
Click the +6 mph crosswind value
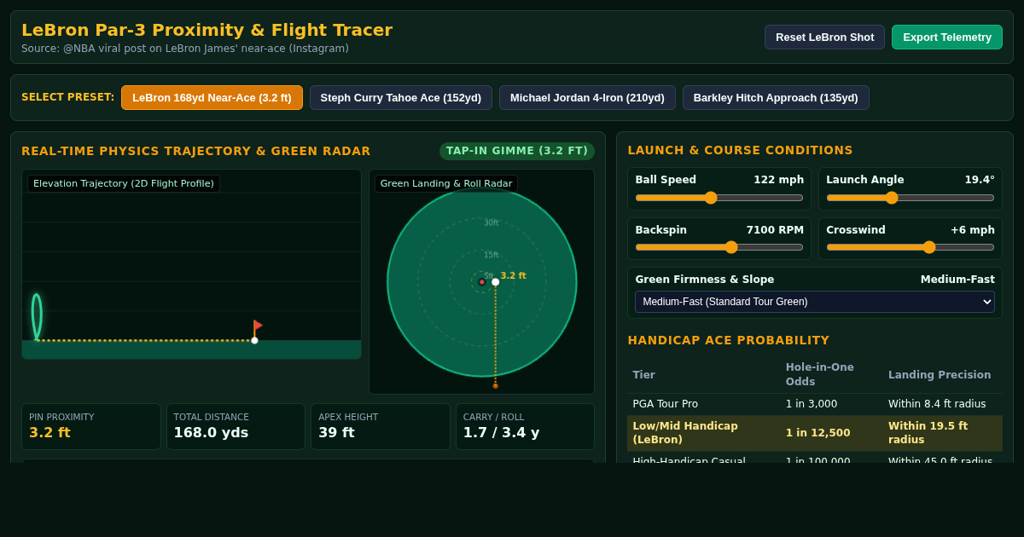point(973,230)
